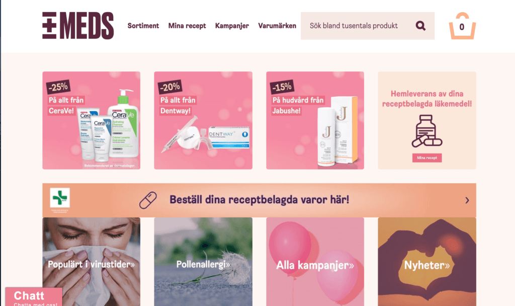Open the Sortiment menu
This screenshot has height=306, width=515.
click(x=143, y=26)
